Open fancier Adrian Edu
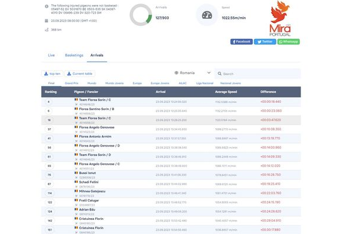This screenshot has width=344, height=234. pyautogui.click(x=87, y=210)
